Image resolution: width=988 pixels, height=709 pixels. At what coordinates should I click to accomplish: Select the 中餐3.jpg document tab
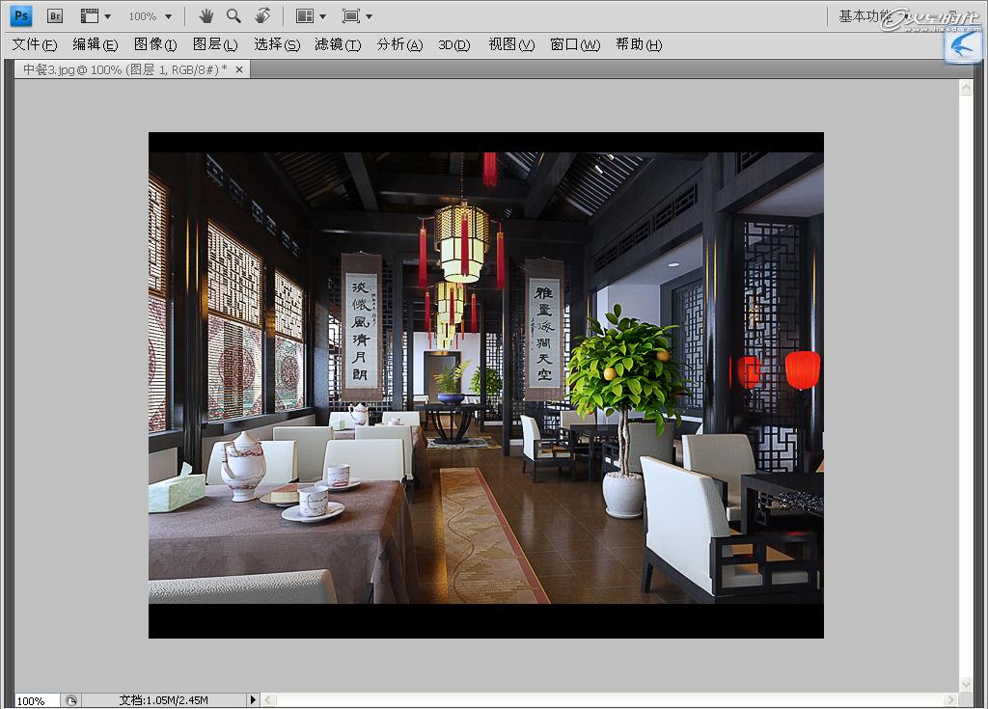click(123, 69)
